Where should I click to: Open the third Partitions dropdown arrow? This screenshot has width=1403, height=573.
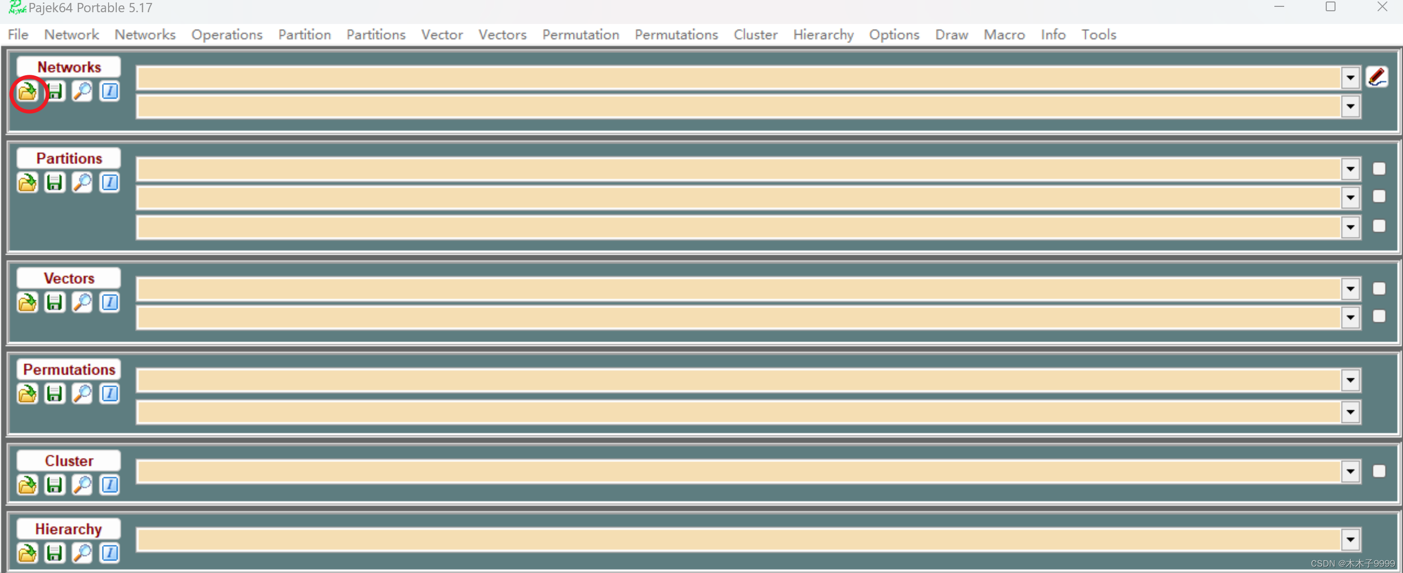1350,227
